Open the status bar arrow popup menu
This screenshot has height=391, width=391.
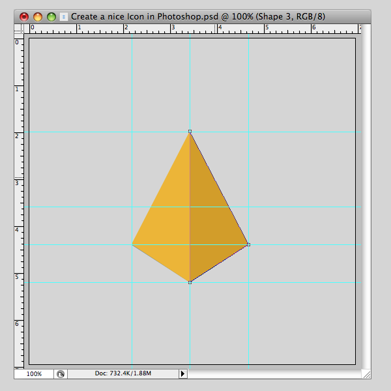click(x=182, y=374)
